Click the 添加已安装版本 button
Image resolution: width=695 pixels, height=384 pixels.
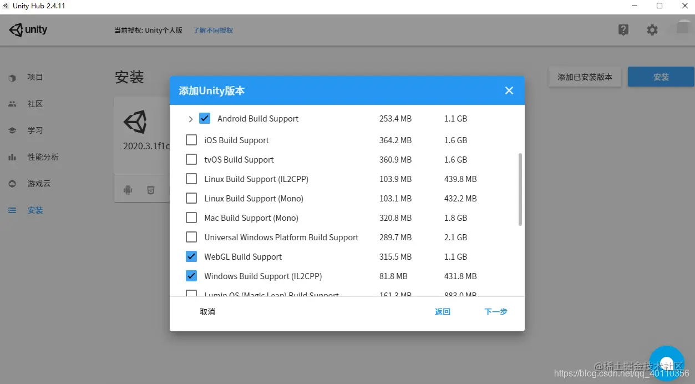[x=585, y=77]
